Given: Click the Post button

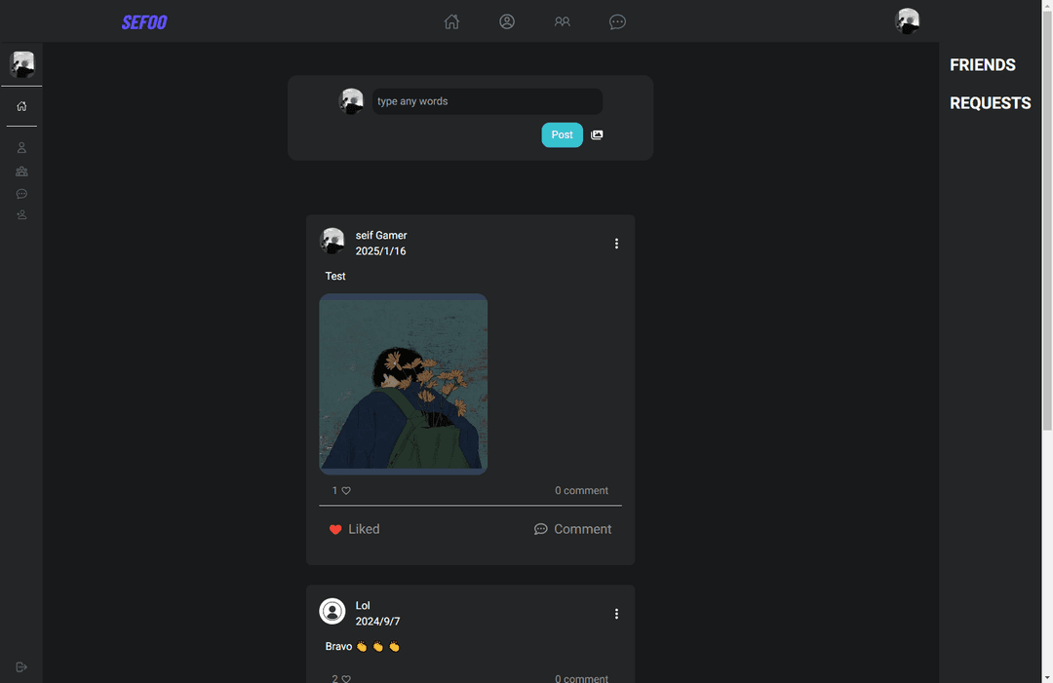Looking at the screenshot, I should (563, 134).
